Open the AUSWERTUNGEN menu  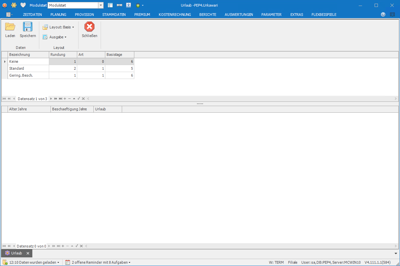click(x=239, y=15)
